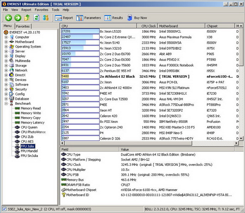Open the Results toolbar button
Viewport: 245px width, 213px height.
114,18
